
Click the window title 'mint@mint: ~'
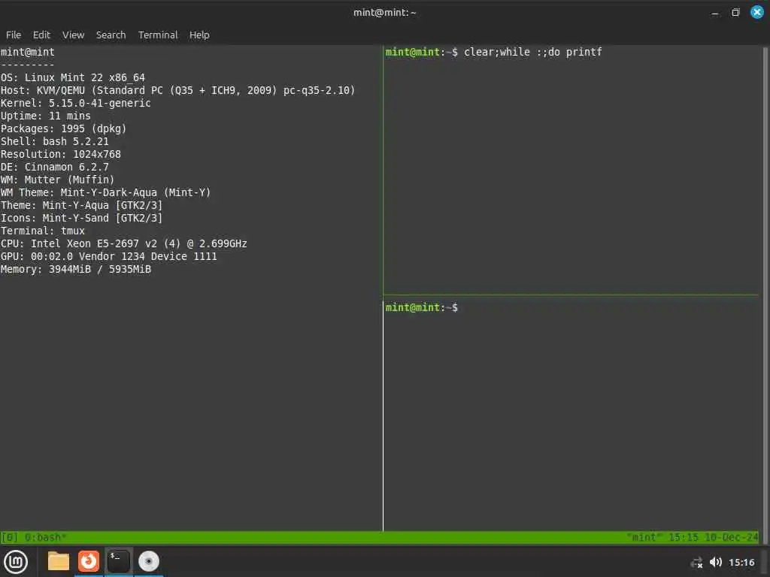click(x=384, y=12)
